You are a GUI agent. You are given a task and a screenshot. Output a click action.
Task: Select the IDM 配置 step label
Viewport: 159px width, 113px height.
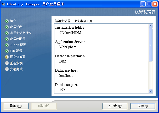point(16,51)
